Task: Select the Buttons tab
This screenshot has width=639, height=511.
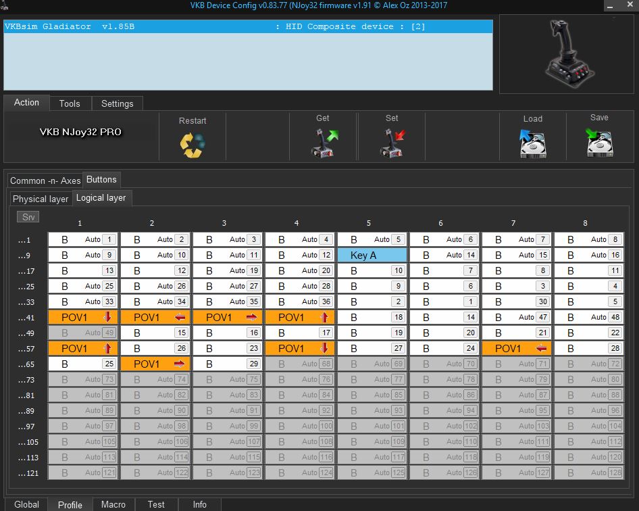Action: coord(101,179)
